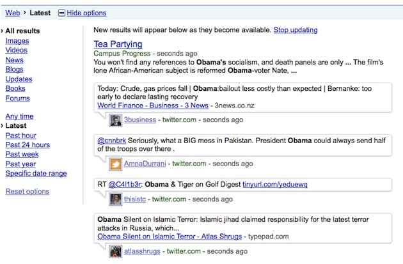Click the atlasshrugs profile avatar
Screen dimensions: 403x264
pyautogui.click(x=115, y=251)
